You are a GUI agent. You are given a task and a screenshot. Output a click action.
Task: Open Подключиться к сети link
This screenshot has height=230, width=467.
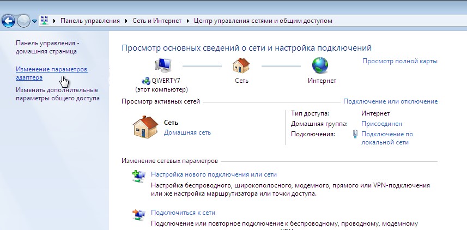coord(183,213)
